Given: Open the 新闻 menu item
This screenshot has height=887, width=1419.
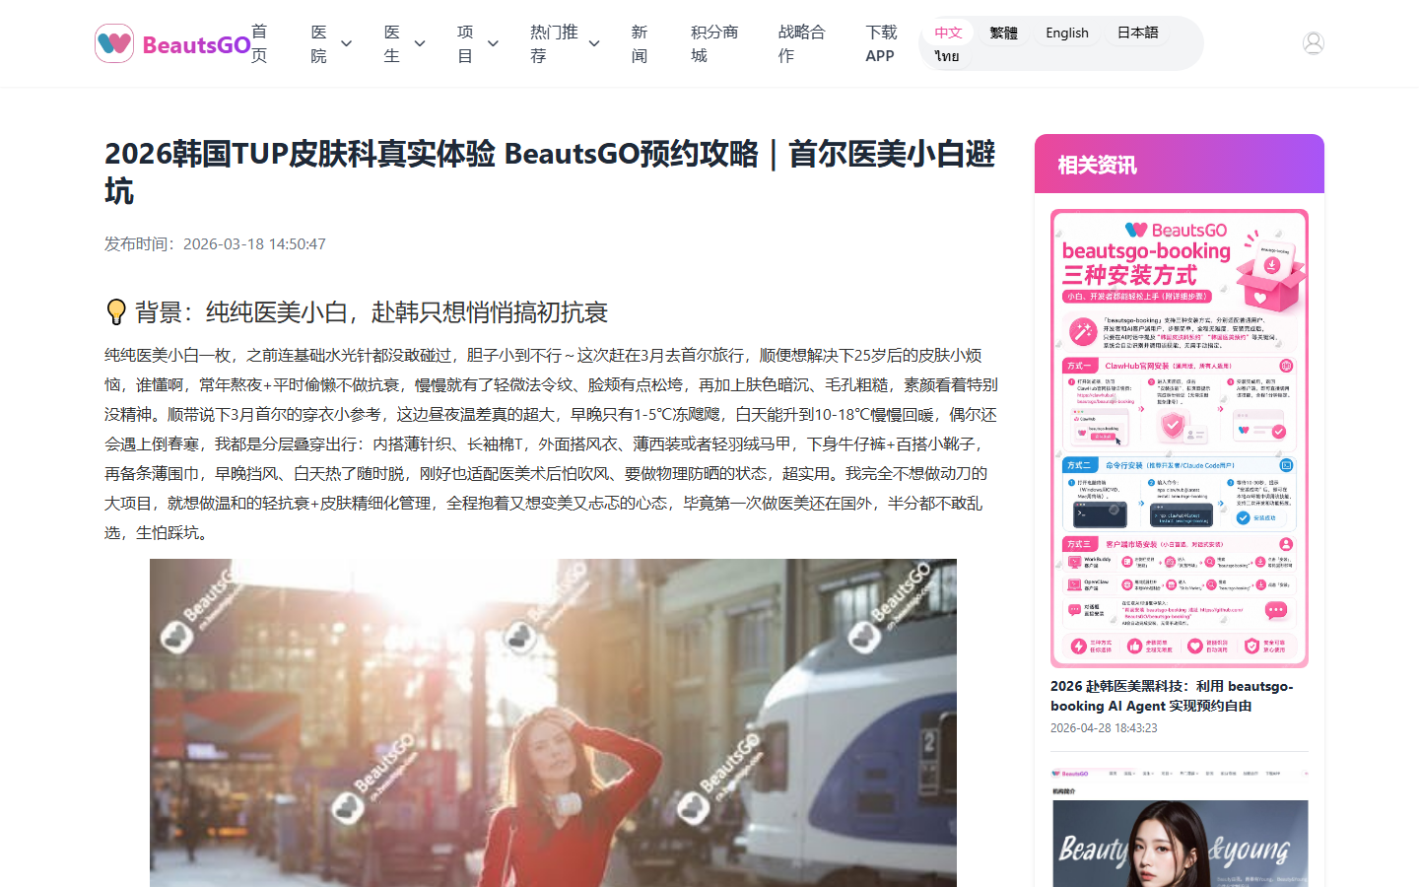Looking at the screenshot, I should coord(640,43).
